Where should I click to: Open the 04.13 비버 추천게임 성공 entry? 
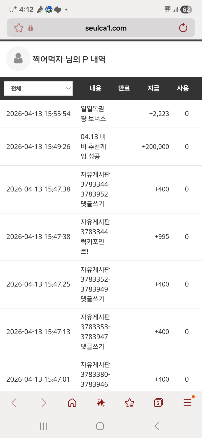(93, 147)
